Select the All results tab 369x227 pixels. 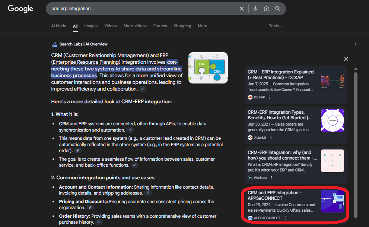pos(75,26)
